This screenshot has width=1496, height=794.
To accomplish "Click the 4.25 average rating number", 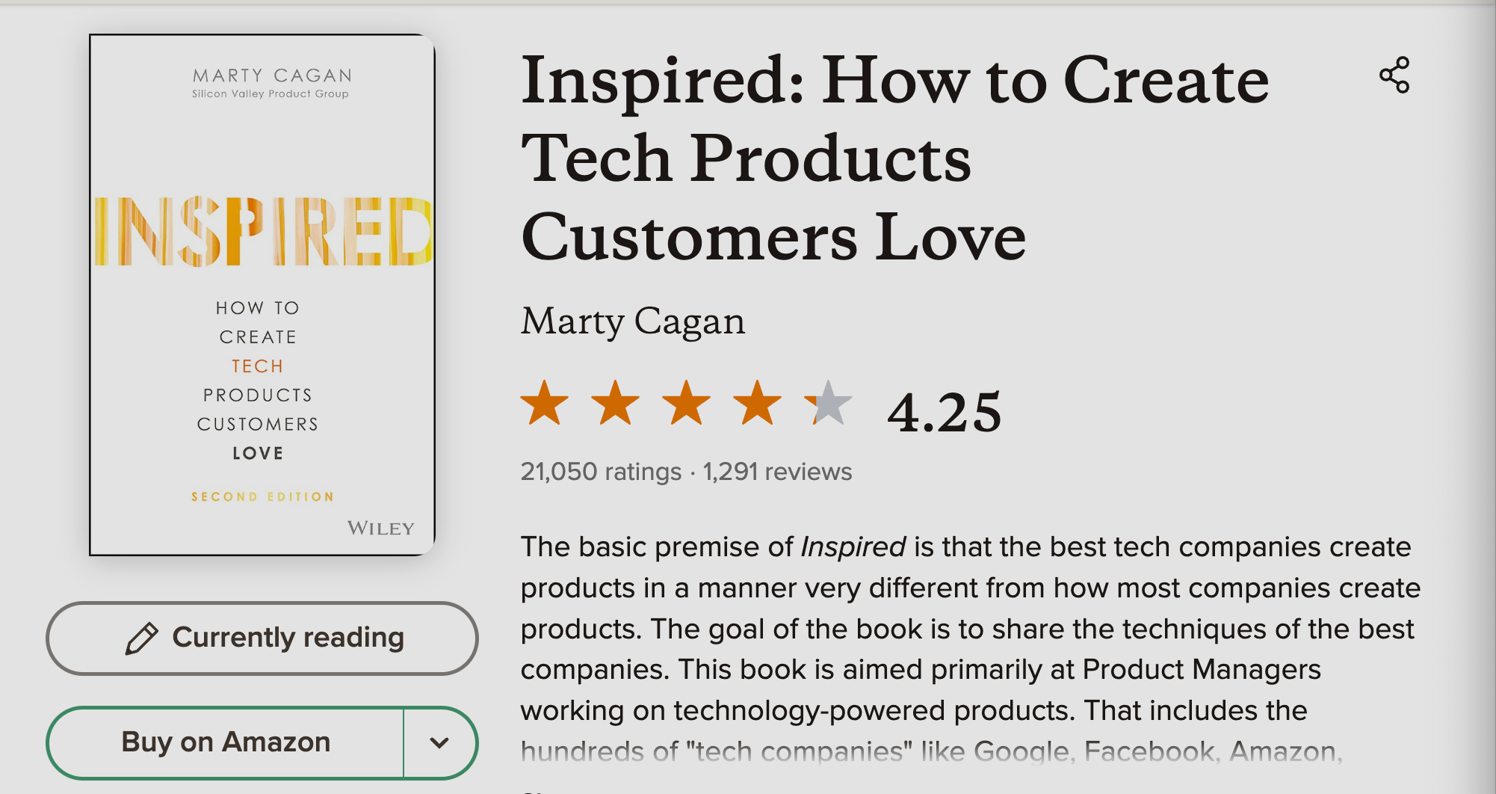I will click(x=944, y=412).
